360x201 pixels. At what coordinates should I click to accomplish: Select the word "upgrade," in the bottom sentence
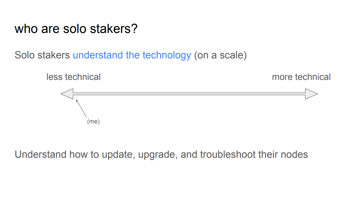coord(158,155)
